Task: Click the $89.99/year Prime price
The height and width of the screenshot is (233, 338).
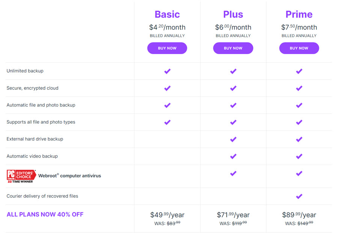Action: (x=299, y=215)
